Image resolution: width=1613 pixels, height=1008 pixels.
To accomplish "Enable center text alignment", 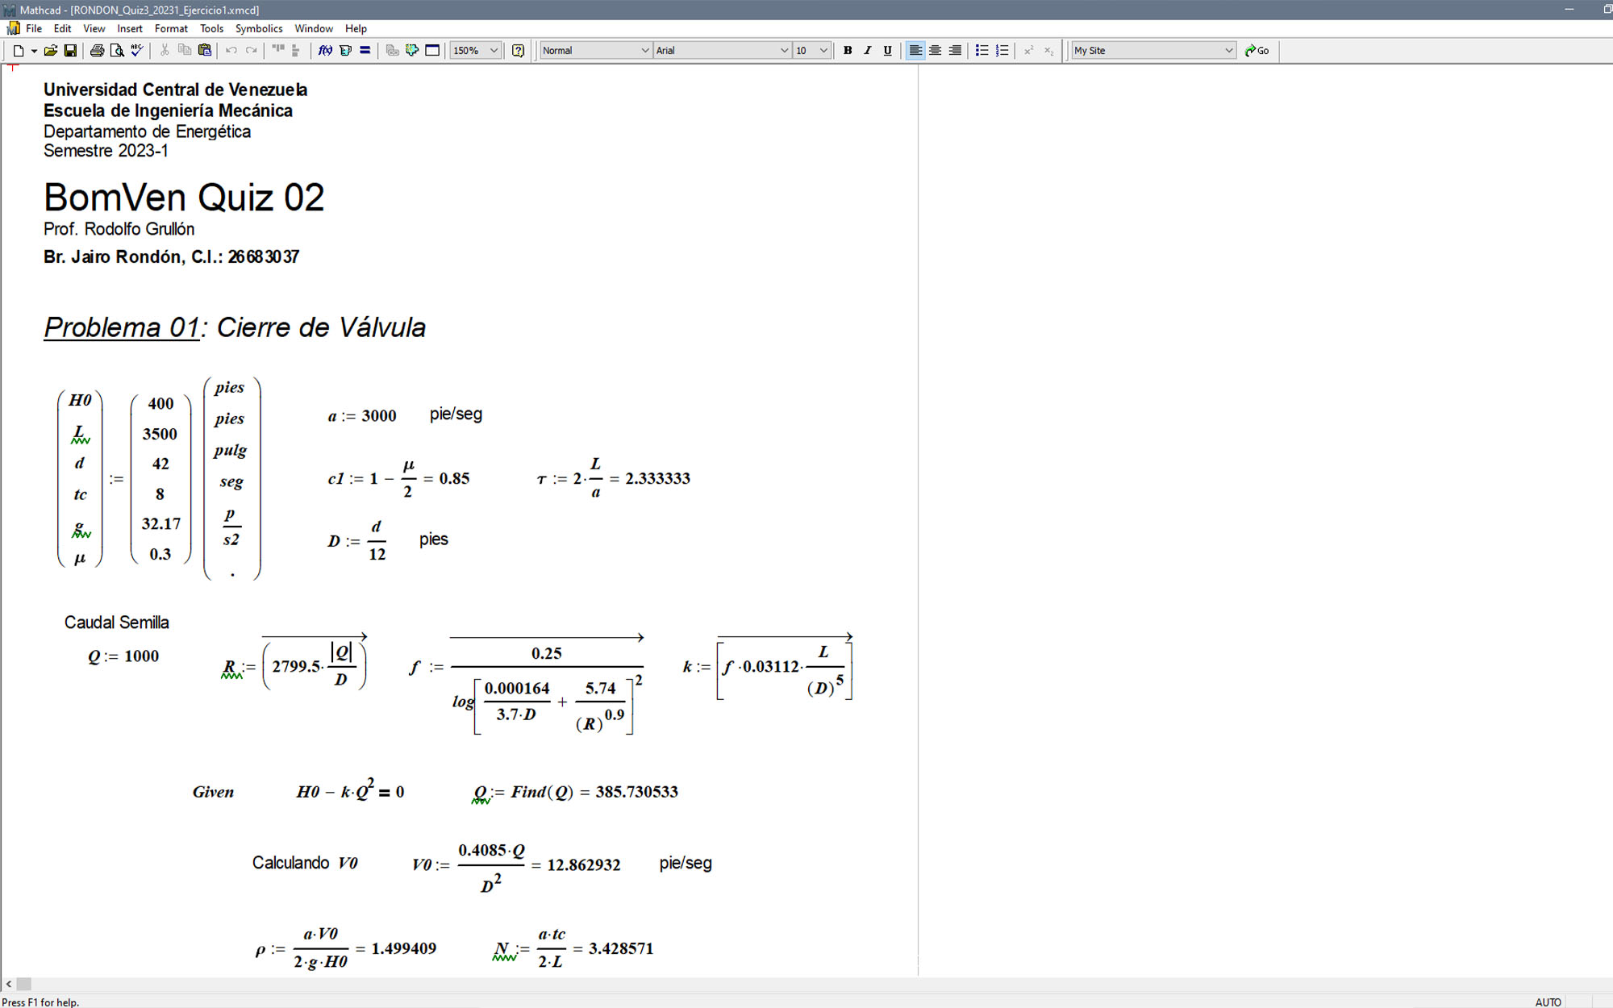I will coord(935,50).
